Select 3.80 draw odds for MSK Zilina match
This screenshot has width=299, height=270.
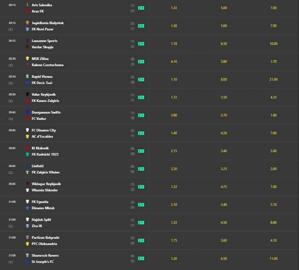[x=224, y=62]
